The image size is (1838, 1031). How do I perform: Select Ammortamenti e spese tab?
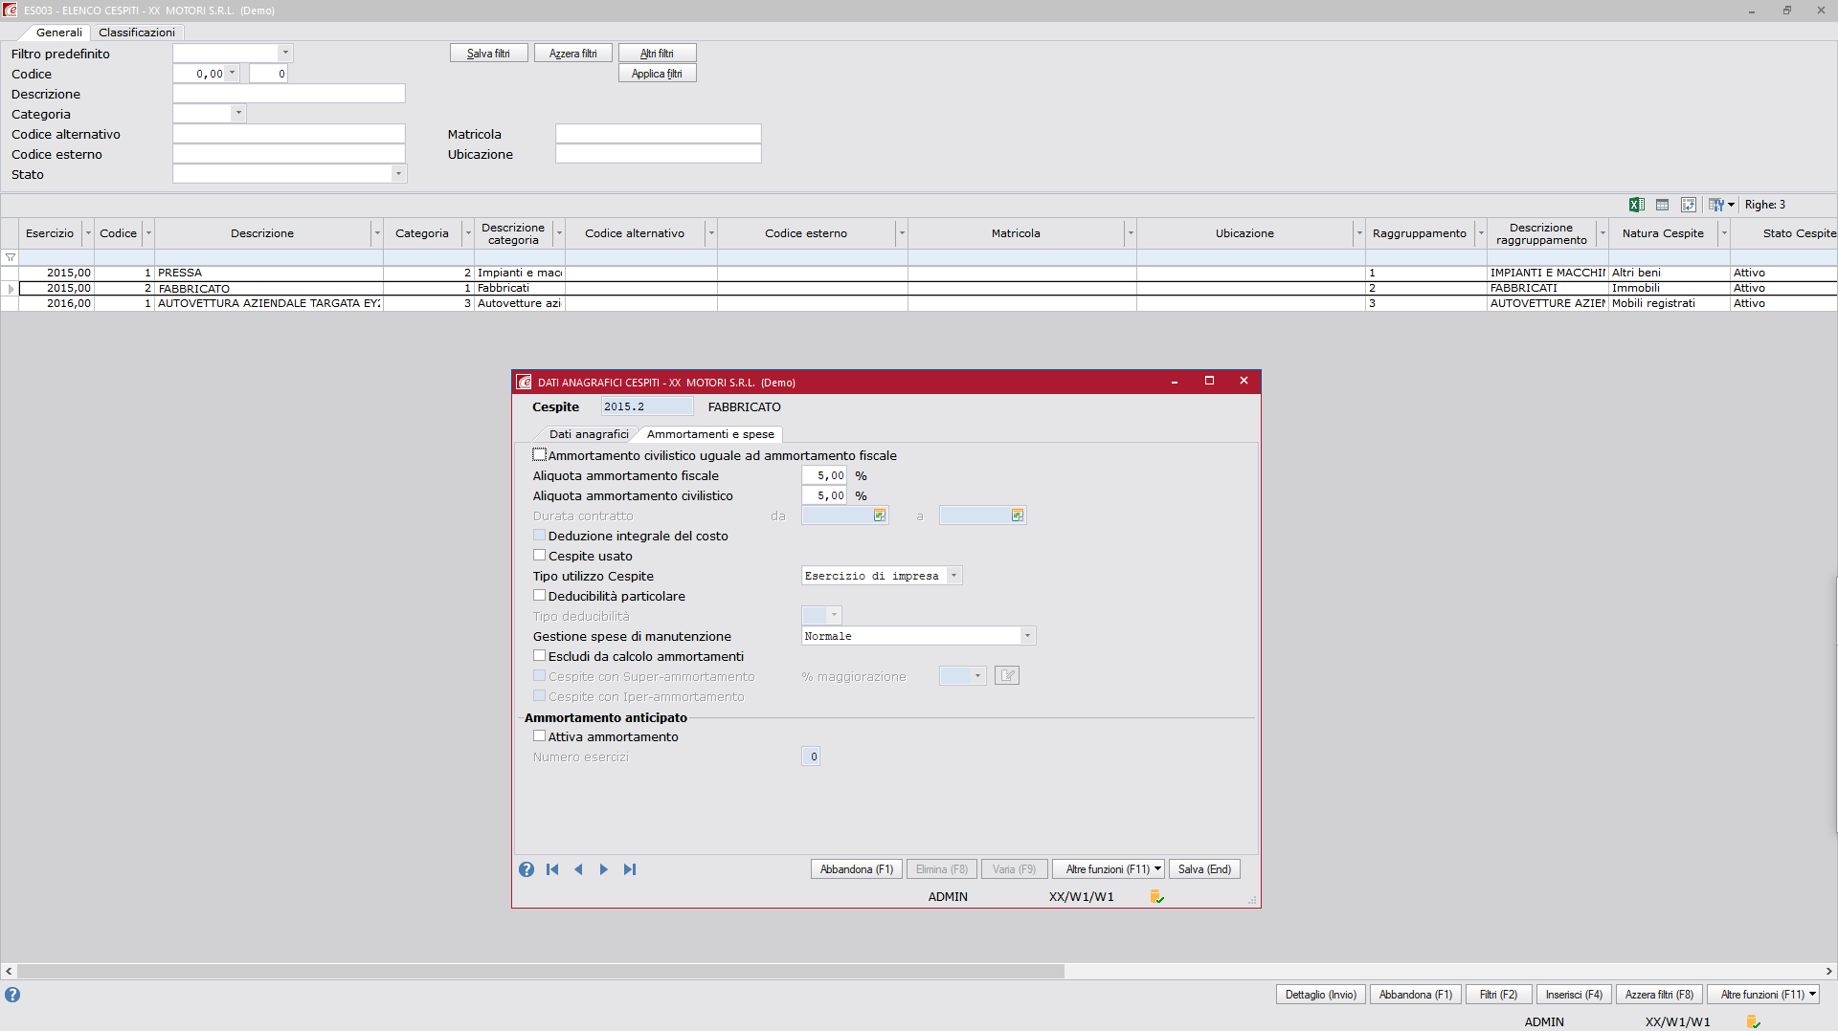[x=710, y=434]
